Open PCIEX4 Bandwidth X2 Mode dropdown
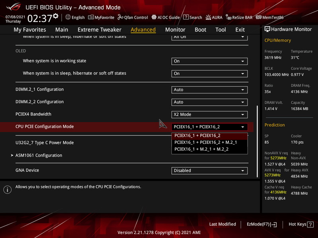This screenshot has width=318, height=238. [x=209, y=114]
